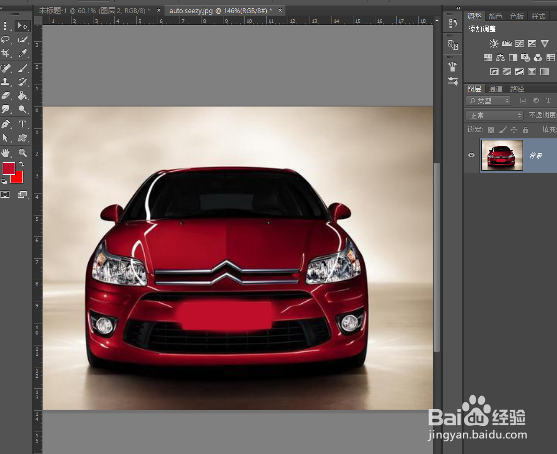Select the Spot Healing Brush tool
The width and height of the screenshot is (557, 454).
[5, 68]
